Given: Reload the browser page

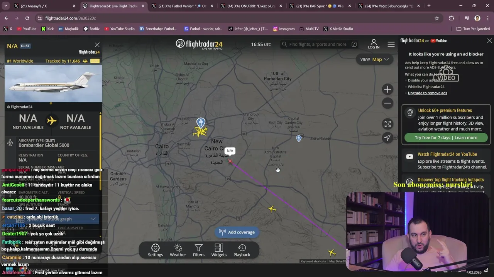Looking at the screenshot, I should pyautogui.click(x=27, y=18).
